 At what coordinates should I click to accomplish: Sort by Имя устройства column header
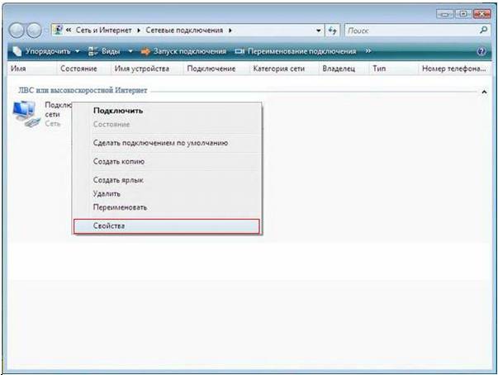pyautogui.click(x=147, y=69)
